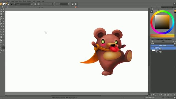Click the toolbar Opacity slider
The image size is (176, 99).
tap(46, 4)
